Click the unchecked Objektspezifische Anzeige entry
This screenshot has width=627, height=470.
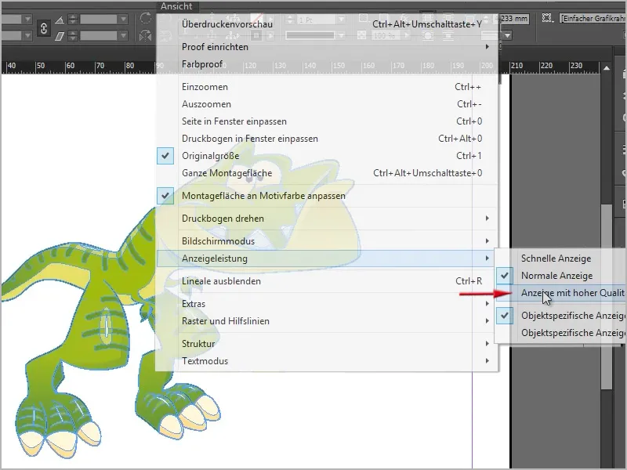click(x=560, y=332)
